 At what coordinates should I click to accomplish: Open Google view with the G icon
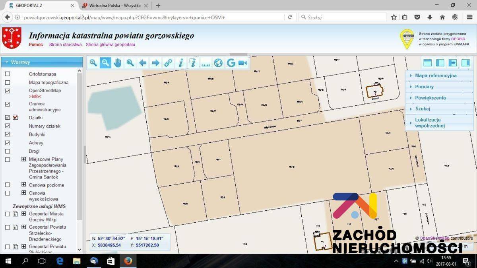click(x=231, y=63)
